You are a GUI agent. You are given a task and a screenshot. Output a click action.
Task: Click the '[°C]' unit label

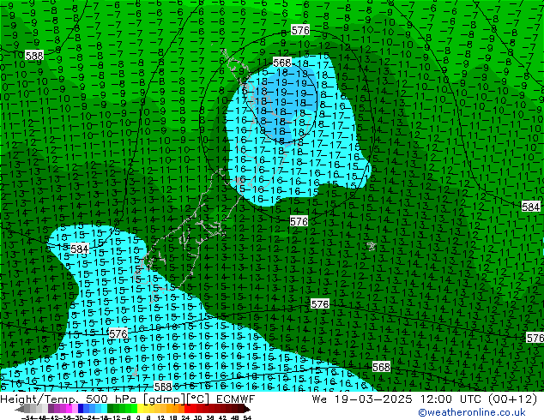197,399
